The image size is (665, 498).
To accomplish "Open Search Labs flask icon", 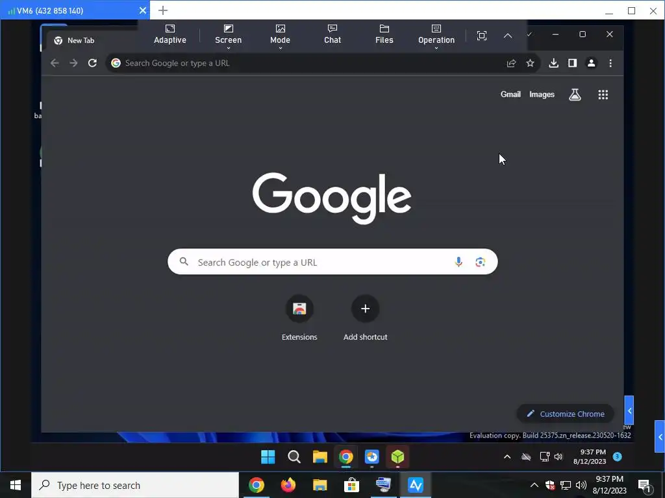I will click(x=575, y=95).
